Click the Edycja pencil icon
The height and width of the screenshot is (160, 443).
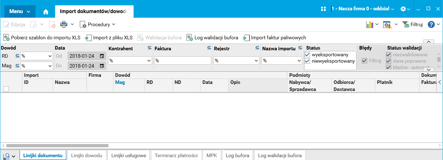coord(6,24)
